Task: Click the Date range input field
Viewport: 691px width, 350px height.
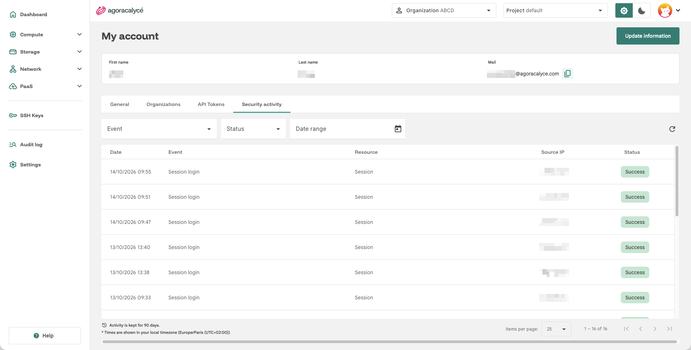Action: tap(348, 129)
